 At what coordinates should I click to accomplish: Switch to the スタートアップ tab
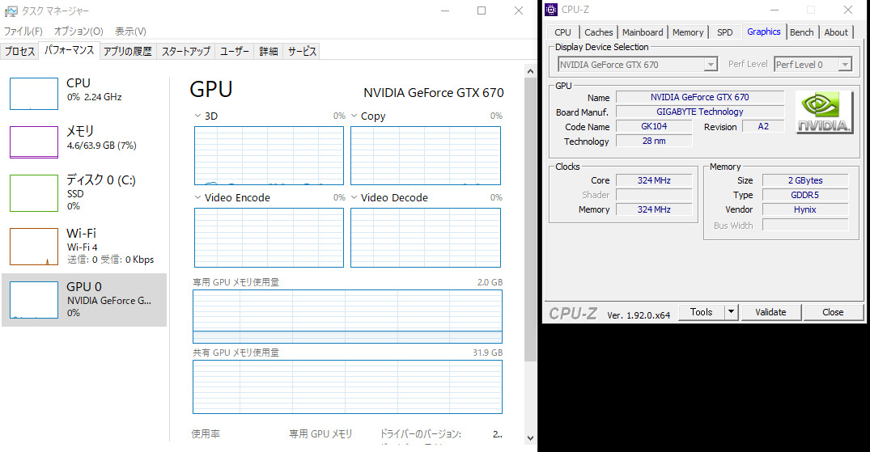coord(186,52)
